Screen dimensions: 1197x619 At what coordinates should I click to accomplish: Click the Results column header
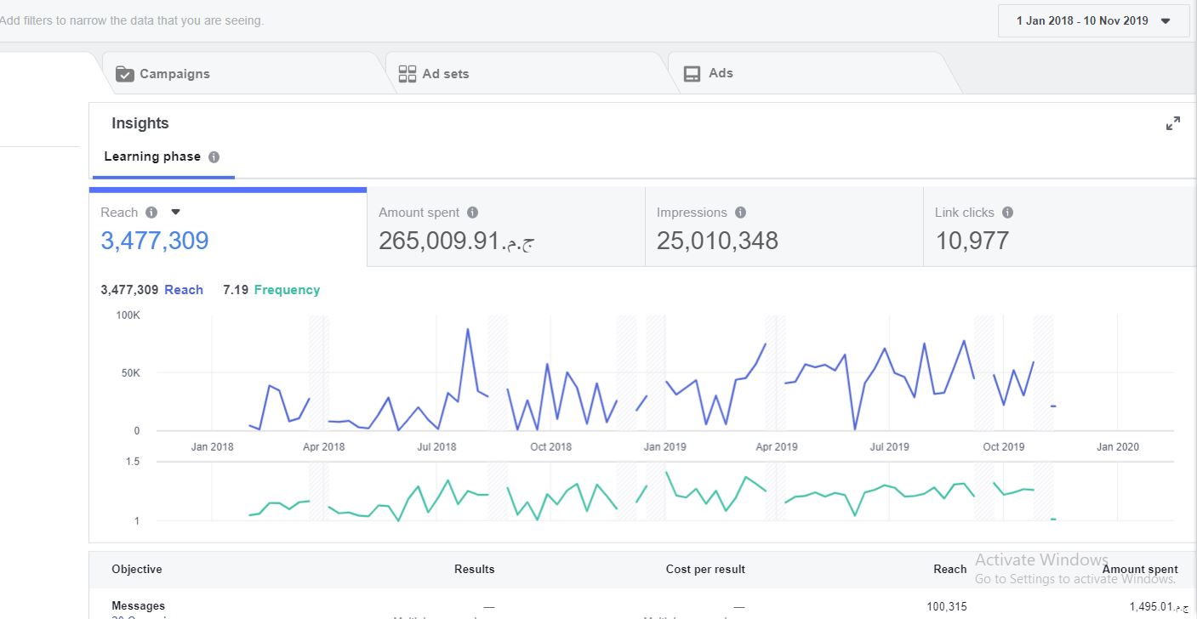(x=475, y=569)
